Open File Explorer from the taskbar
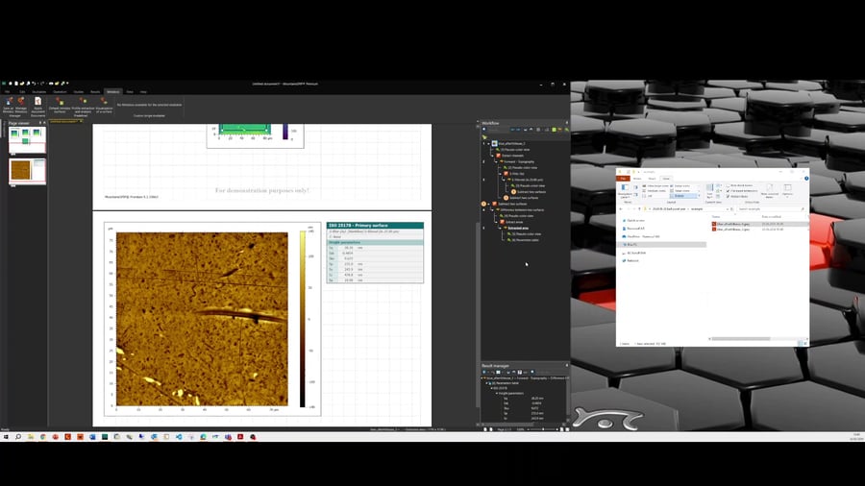 pyautogui.click(x=31, y=436)
